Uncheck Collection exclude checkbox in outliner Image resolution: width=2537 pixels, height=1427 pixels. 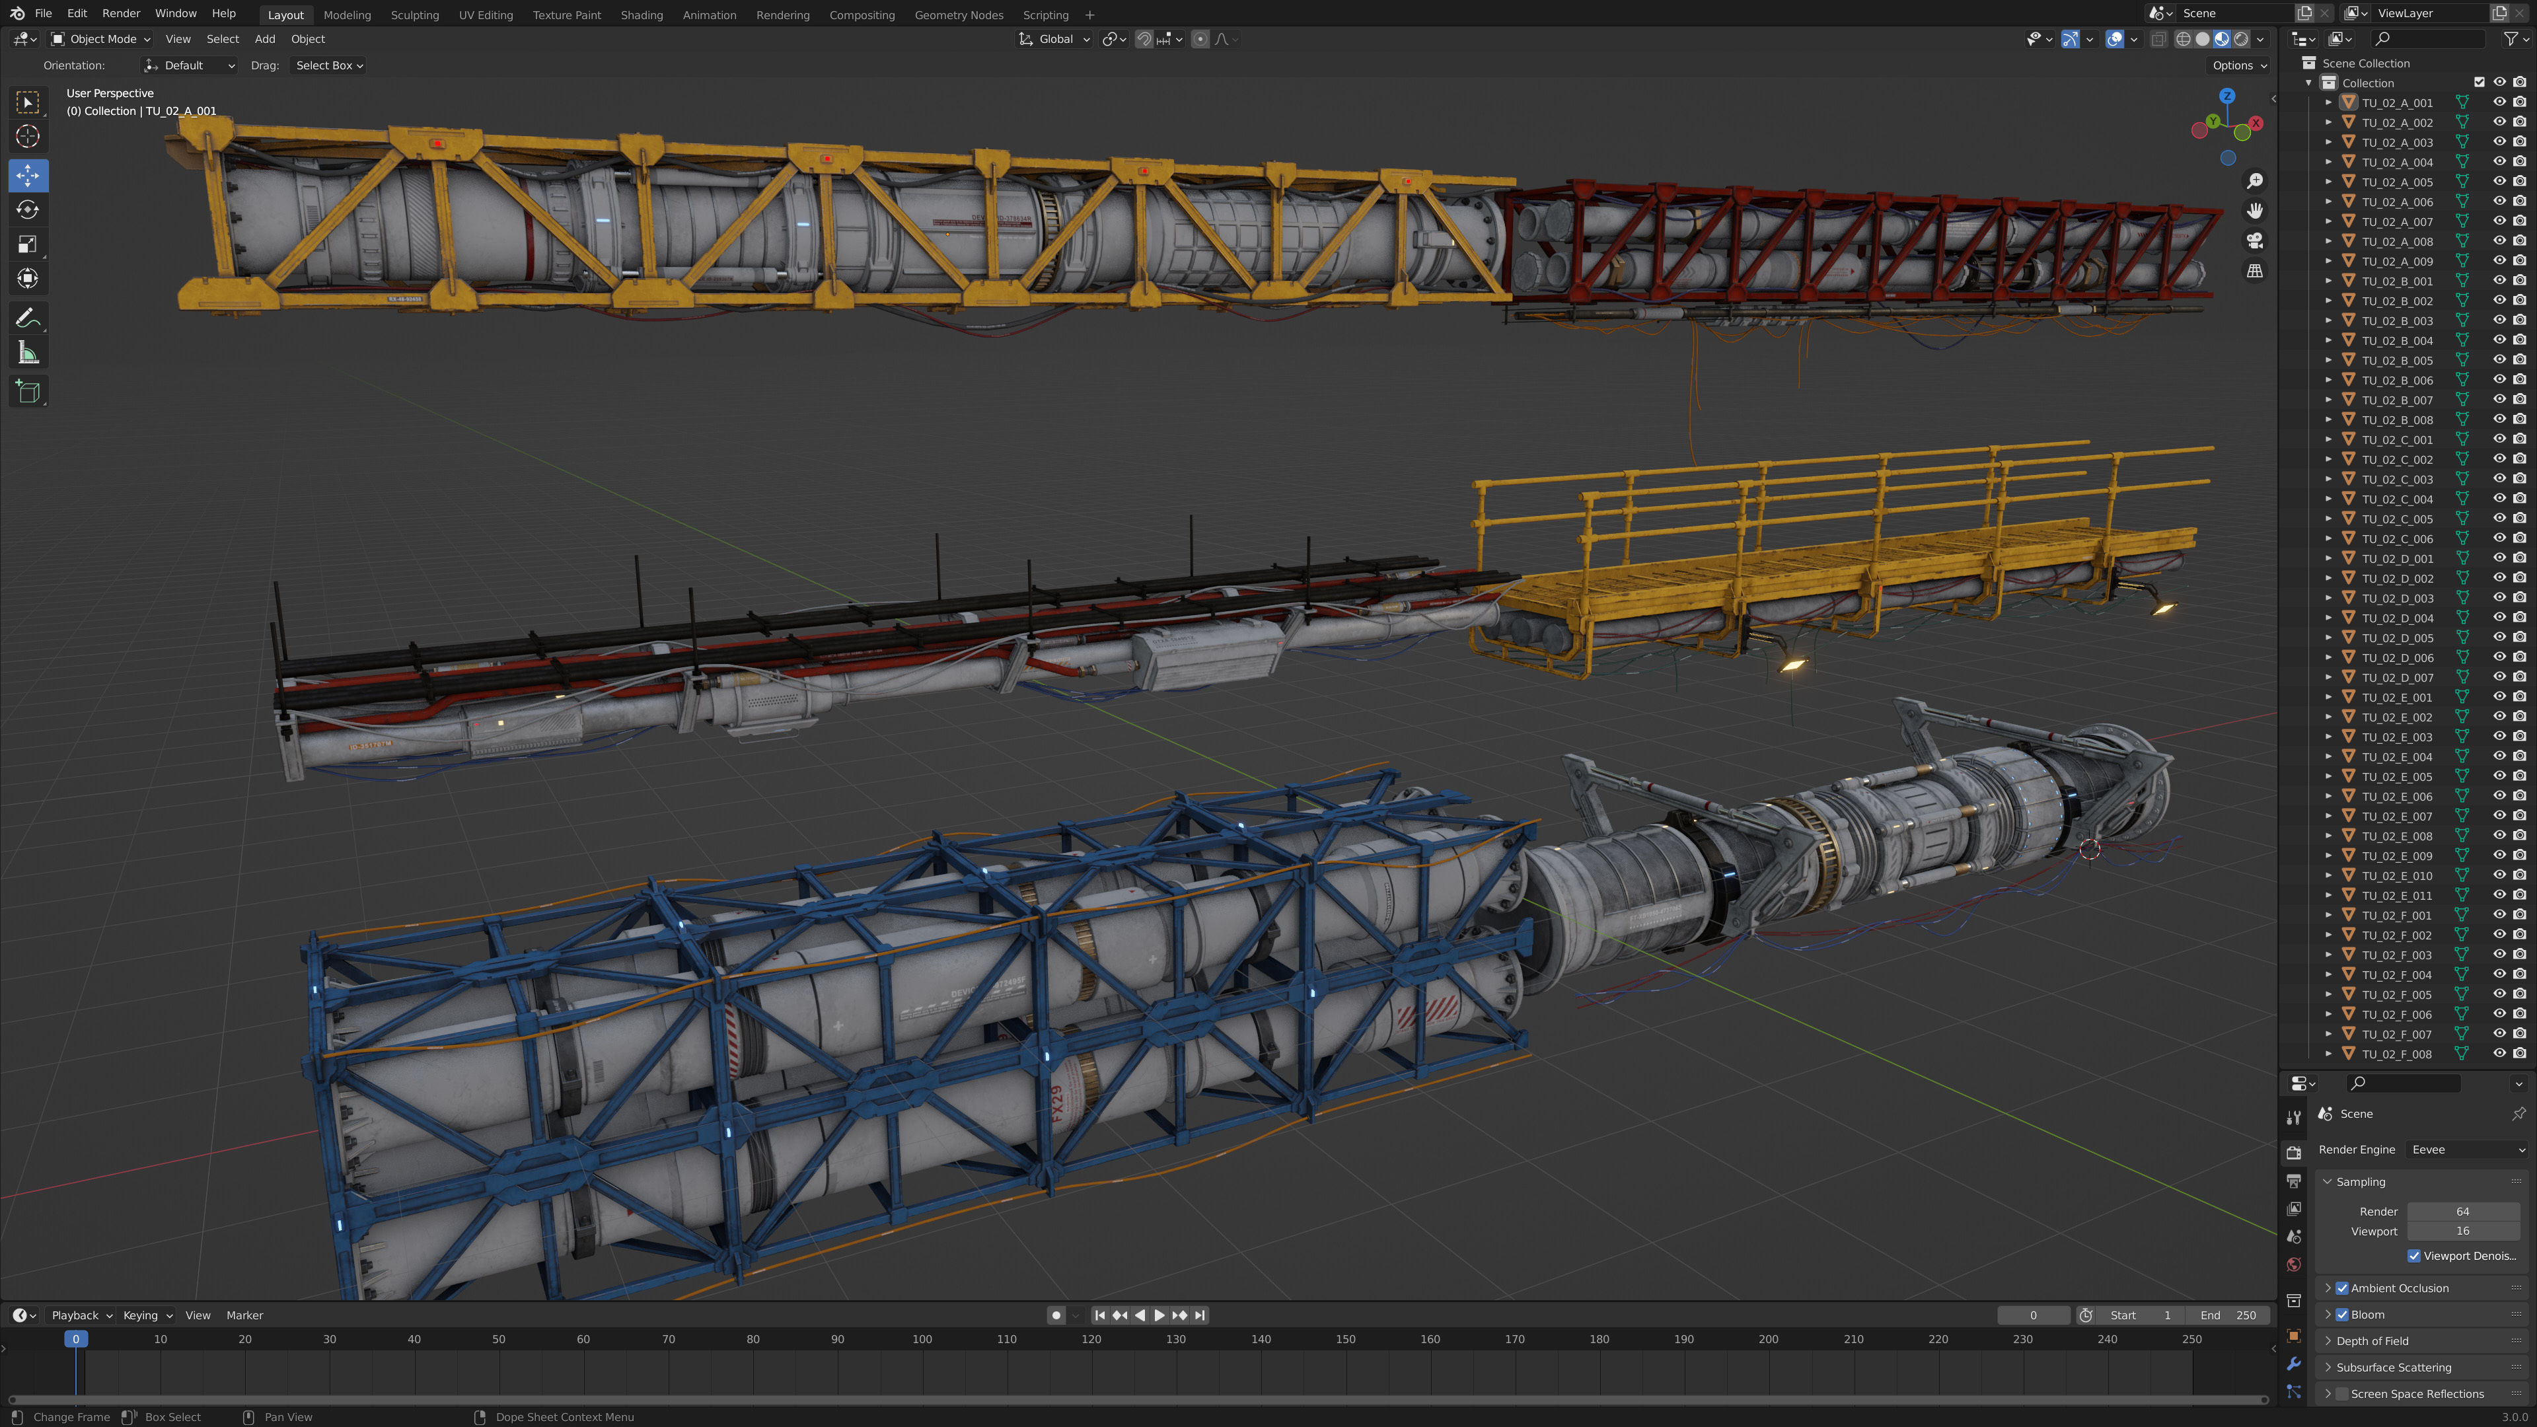coord(2479,83)
